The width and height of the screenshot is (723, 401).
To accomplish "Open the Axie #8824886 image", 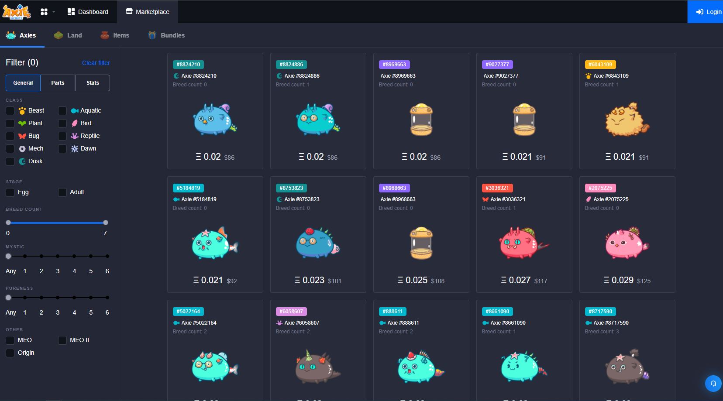I will click(x=318, y=119).
